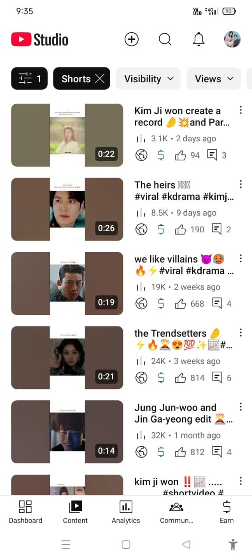Open the 0:19 we like villains thumbnail
The height and width of the screenshot is (560, 252).
tap(67, 283)
